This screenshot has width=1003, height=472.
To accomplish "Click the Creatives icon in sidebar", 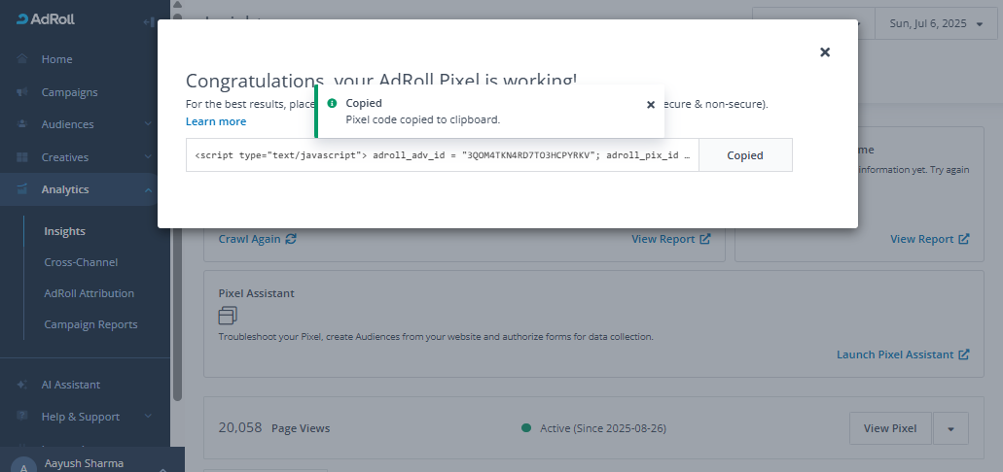I will tap(21, 157).
